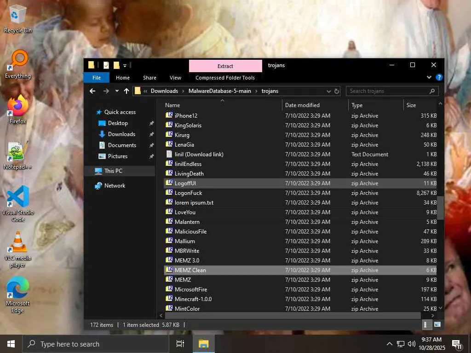Open the notification center icon
This screenshot has height=353, width=471.
click(457, 344)
